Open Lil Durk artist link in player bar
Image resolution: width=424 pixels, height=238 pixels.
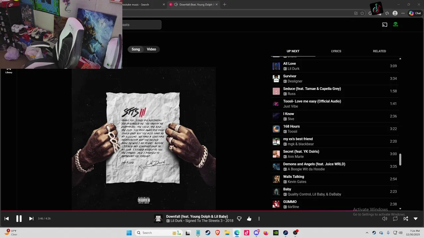[177, 221]
